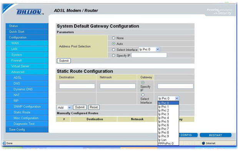Choose Ip Pvc 1 from the list
Screen dimensions: 238x151
pyautogui.click(x=168, y=107)
